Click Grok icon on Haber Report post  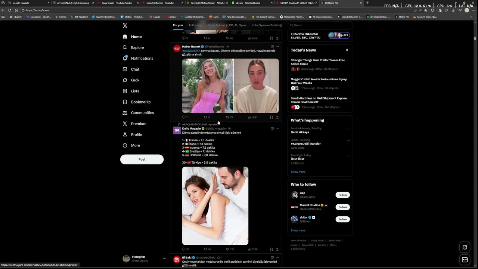pyautogui.click(x=272, y=47)
